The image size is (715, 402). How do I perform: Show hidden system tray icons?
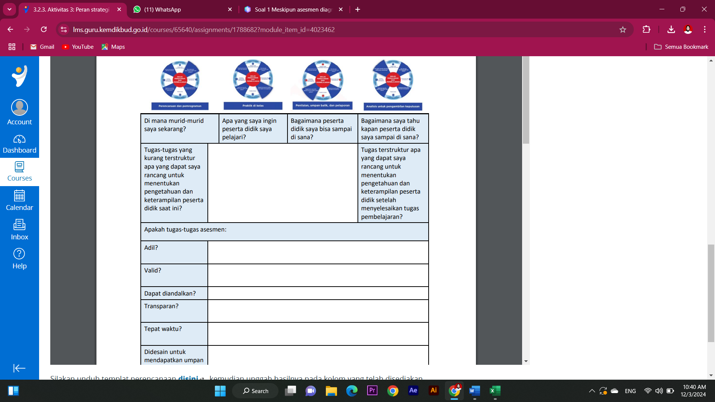point(592,391)
